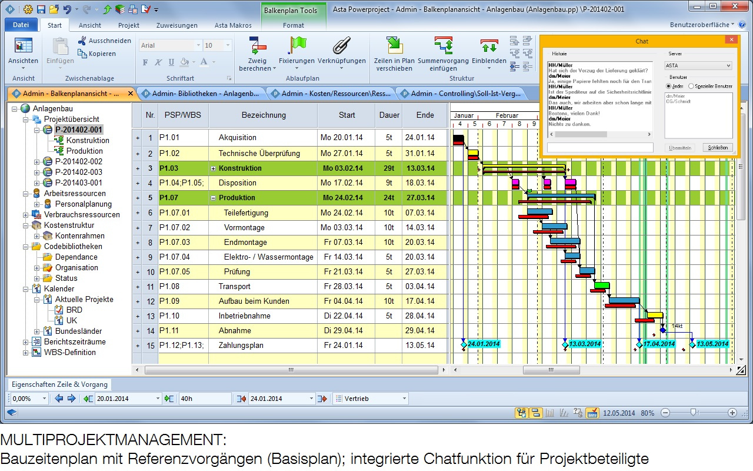Click the green up arrow quick access icon
This screenshot has height=471, width=753.
(107, 9)
